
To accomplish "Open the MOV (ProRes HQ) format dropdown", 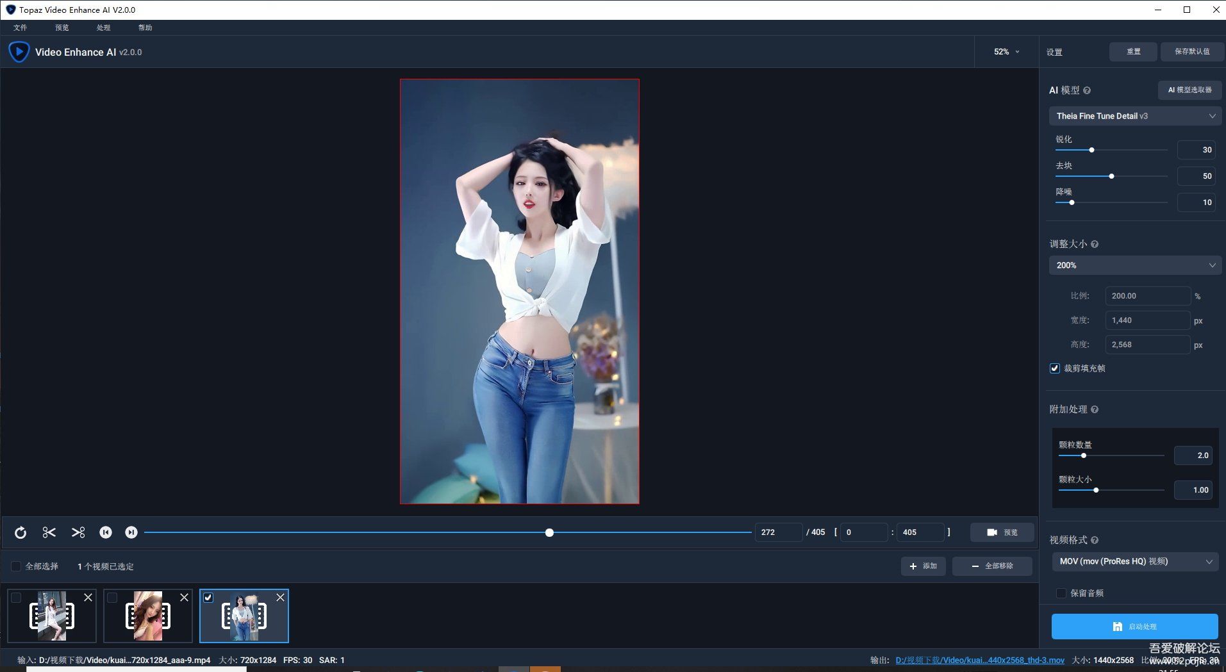I will coord(1136,561).
